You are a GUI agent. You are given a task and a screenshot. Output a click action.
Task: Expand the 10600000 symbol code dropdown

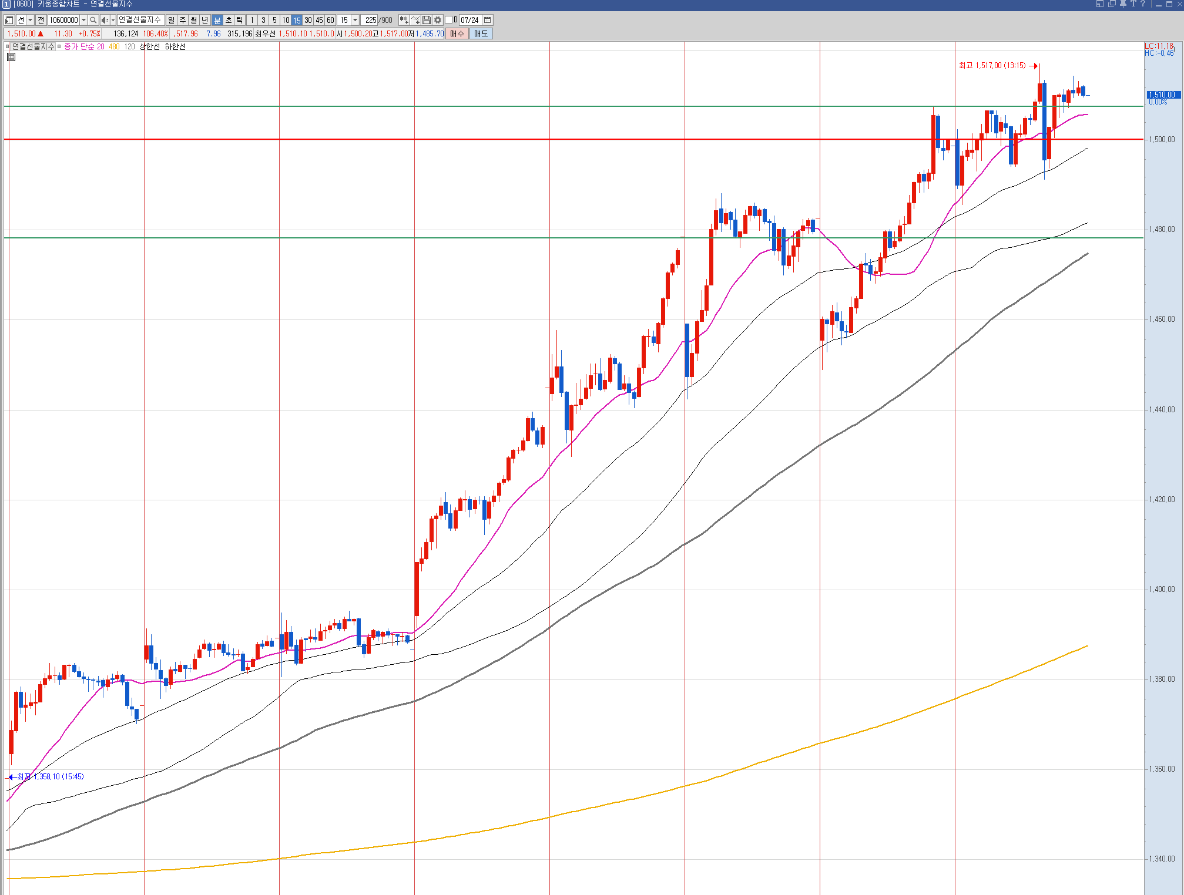tap(83, 20)
